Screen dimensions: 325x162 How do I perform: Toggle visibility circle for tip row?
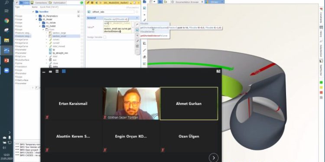pos(82,50)
